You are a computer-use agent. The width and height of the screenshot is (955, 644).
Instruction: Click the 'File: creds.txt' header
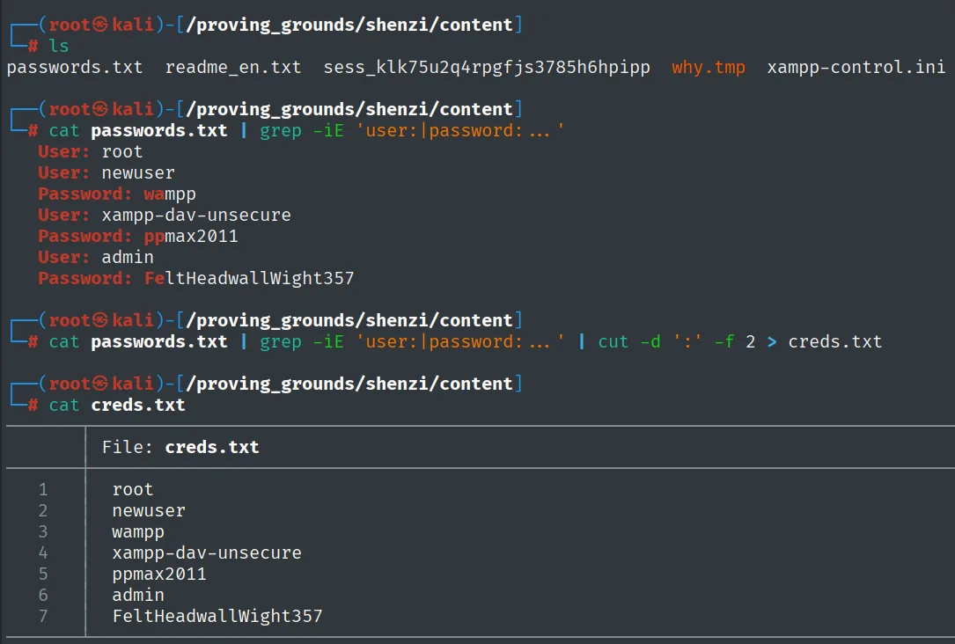coord(180,448)
